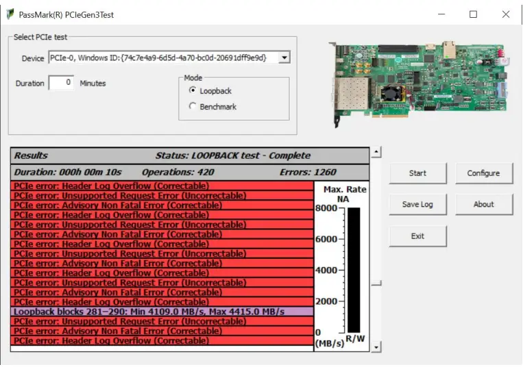Click the results scrollbar up arrow
Image resolution: width=523 pixels, height=367 pixels.
tap(376, 152)
